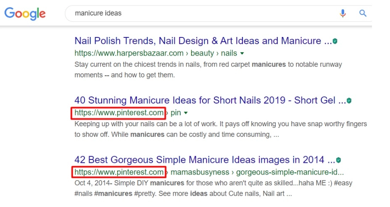Click the 'beauty' breadcrumb in harpersbazaar URL

click(202, 53)
